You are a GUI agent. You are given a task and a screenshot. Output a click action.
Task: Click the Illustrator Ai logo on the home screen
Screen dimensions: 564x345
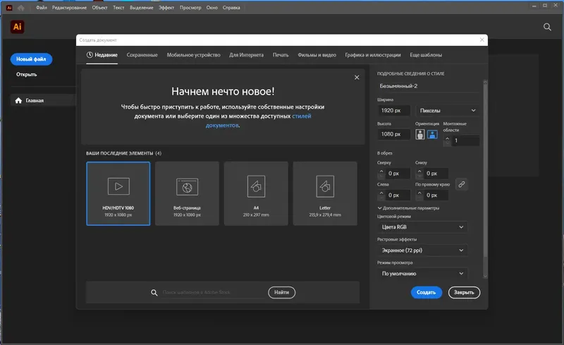coord(17,27)
